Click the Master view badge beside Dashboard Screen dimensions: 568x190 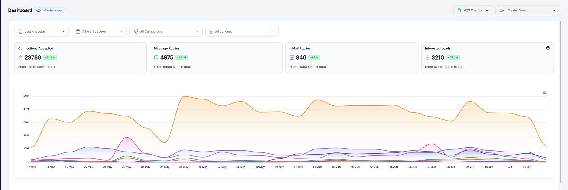click(x=49, y=10)
